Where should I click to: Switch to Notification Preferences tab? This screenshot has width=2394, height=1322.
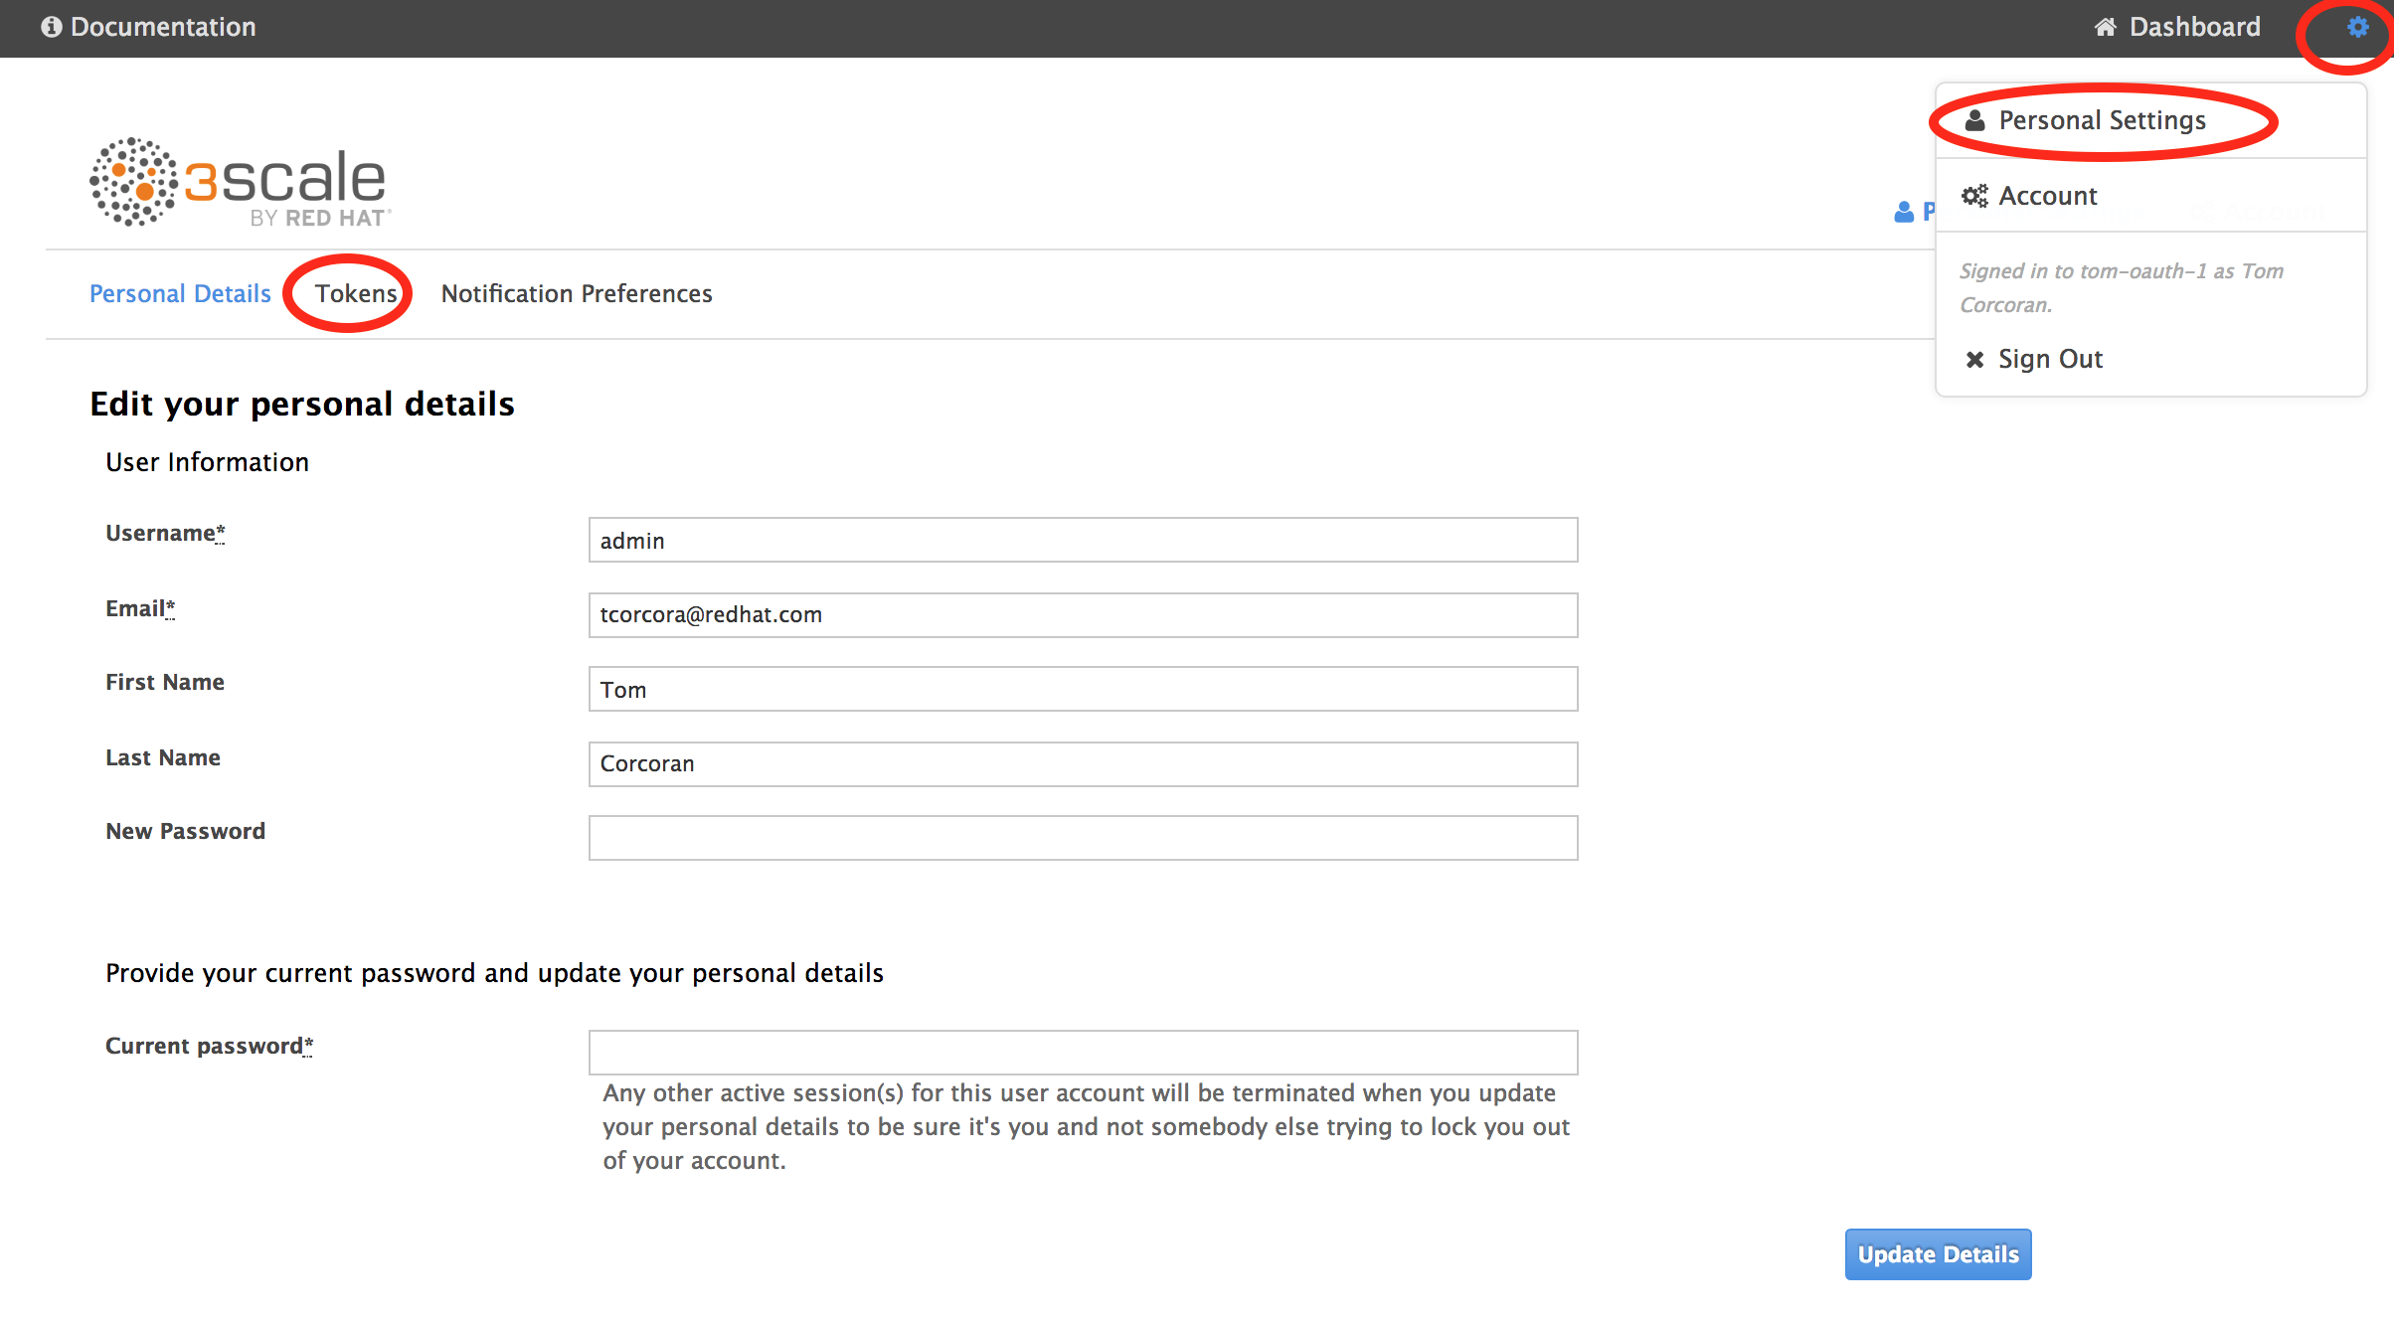(577, 293)
